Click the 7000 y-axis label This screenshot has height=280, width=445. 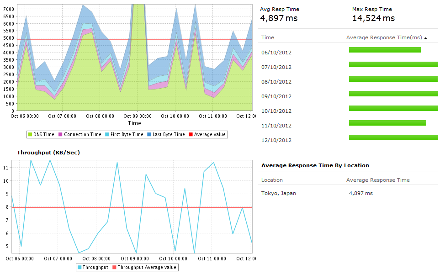click(9, 9)
